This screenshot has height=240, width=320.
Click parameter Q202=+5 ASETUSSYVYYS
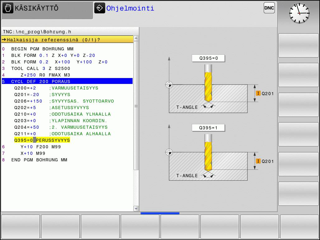point(67,108)
